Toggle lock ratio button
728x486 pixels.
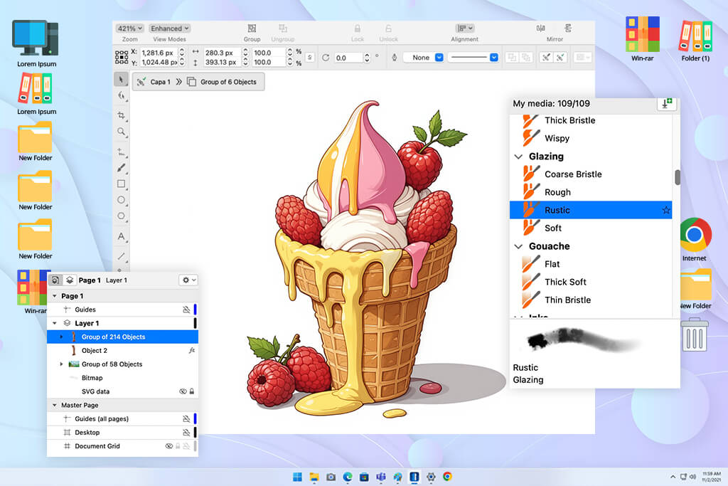[310, 58]
